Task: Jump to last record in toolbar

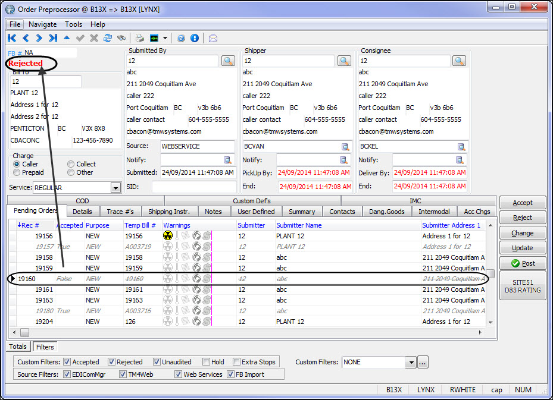Action: [53, 38]
